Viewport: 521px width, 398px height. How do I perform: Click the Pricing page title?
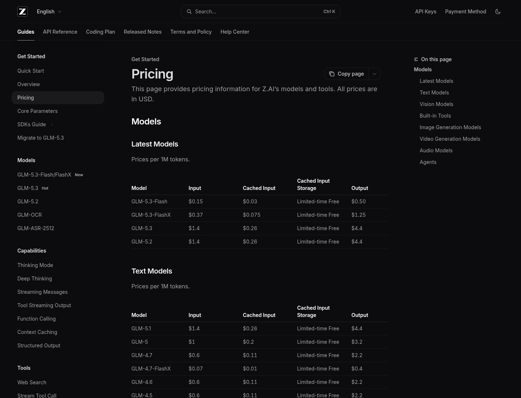(152, 74)
